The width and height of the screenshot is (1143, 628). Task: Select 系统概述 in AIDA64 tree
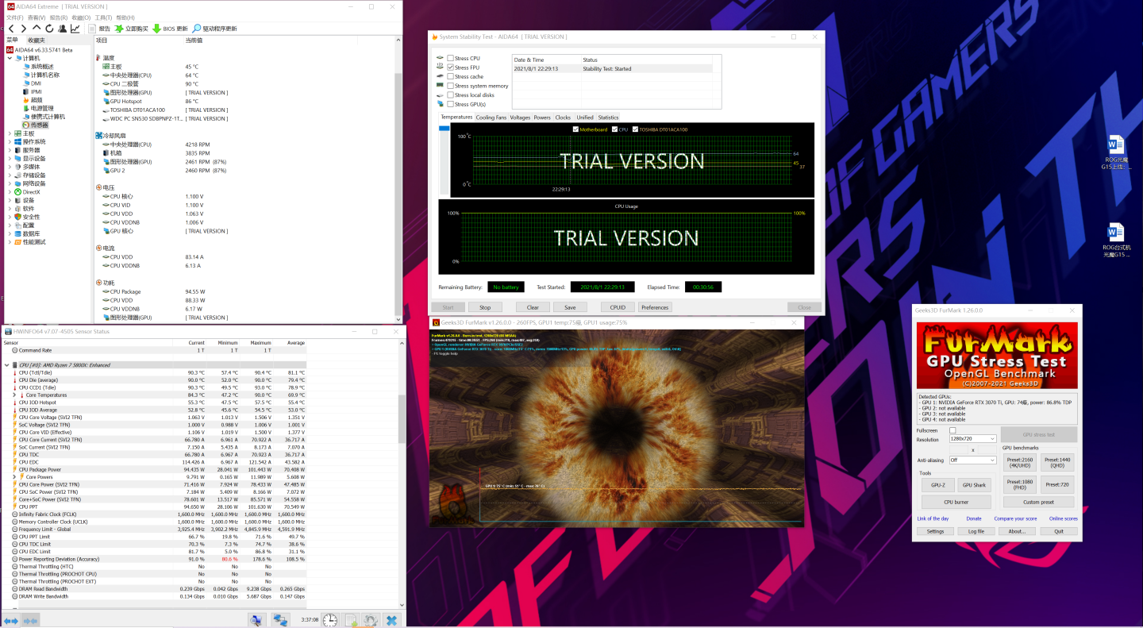tap(37, 67)
